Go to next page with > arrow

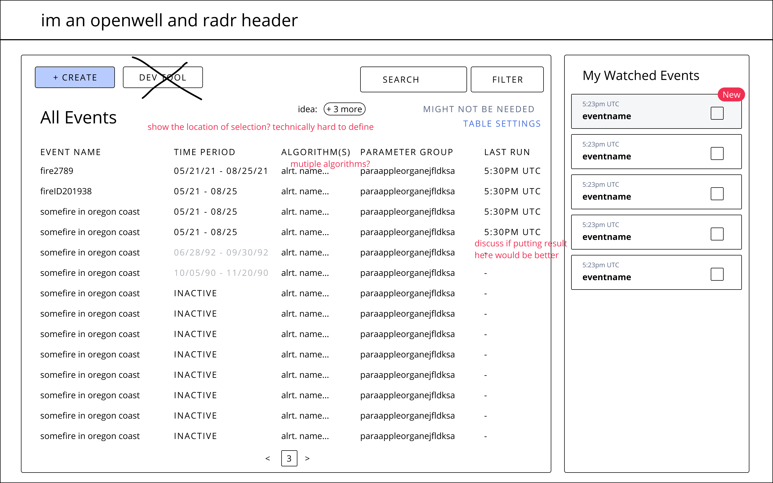tap(307, 458)
